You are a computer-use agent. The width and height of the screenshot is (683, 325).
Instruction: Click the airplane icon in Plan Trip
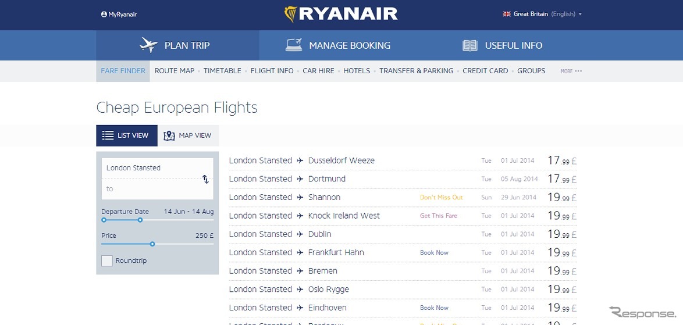click(148, 45)
